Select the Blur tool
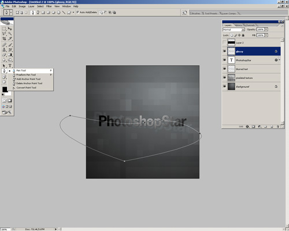The width and height of the screenshot is (289, 231). 4,60
